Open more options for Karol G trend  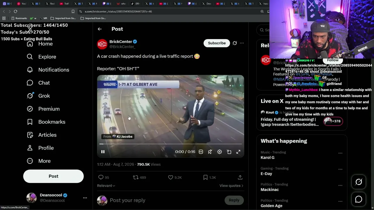pos(340,153)
